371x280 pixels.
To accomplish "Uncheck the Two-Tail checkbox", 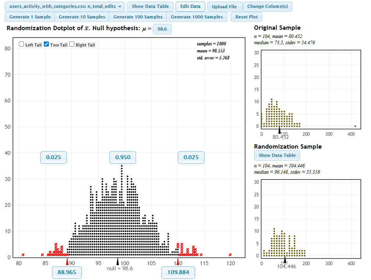I will coord(47,45).
